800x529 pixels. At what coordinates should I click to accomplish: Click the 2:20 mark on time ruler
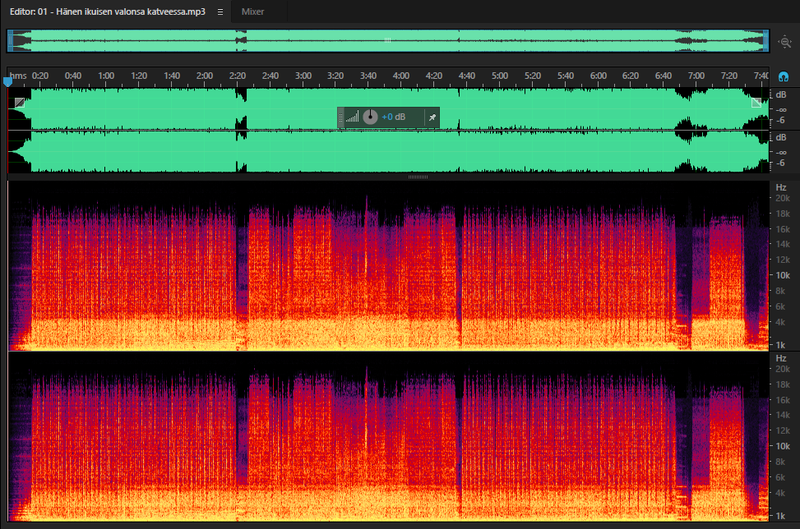(x=238, y=76)
